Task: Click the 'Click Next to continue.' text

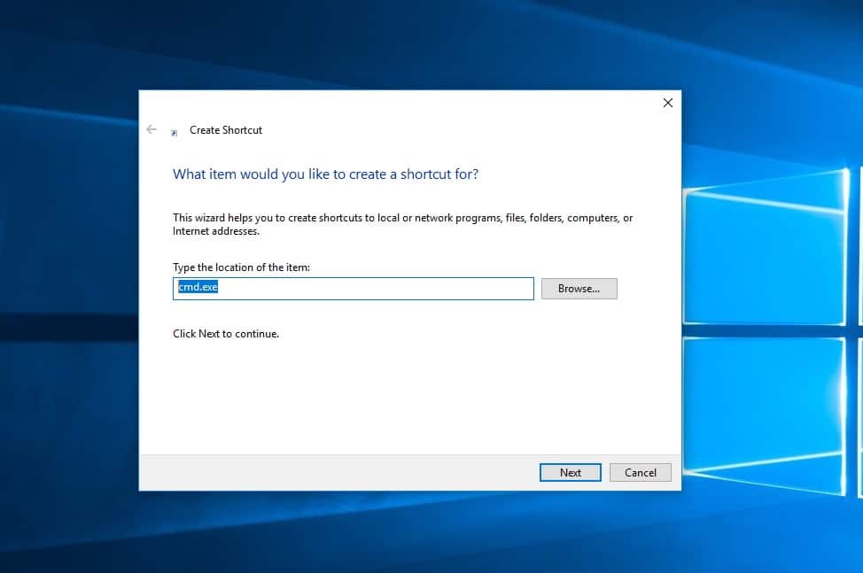Action: (x=226, y=334)
